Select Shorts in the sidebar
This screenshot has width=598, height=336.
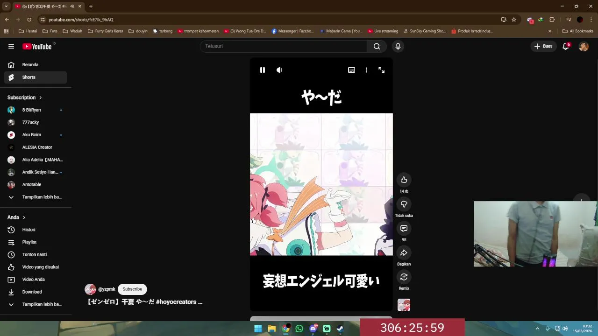tap(36, 77)
